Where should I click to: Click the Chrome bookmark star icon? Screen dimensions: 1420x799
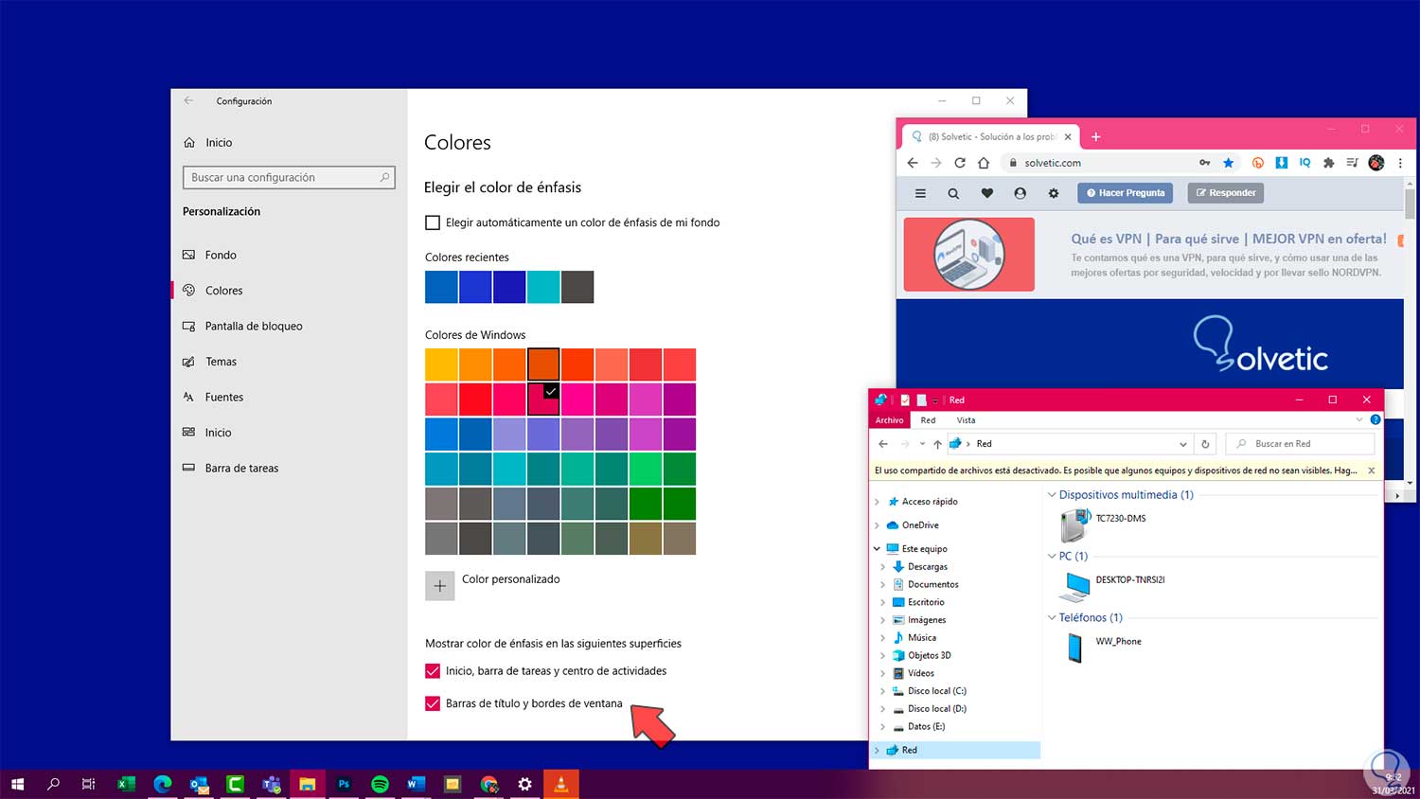1228,163
